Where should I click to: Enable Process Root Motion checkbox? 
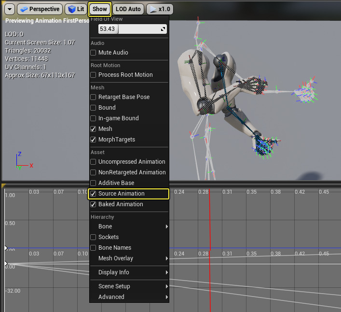(94, 75)
